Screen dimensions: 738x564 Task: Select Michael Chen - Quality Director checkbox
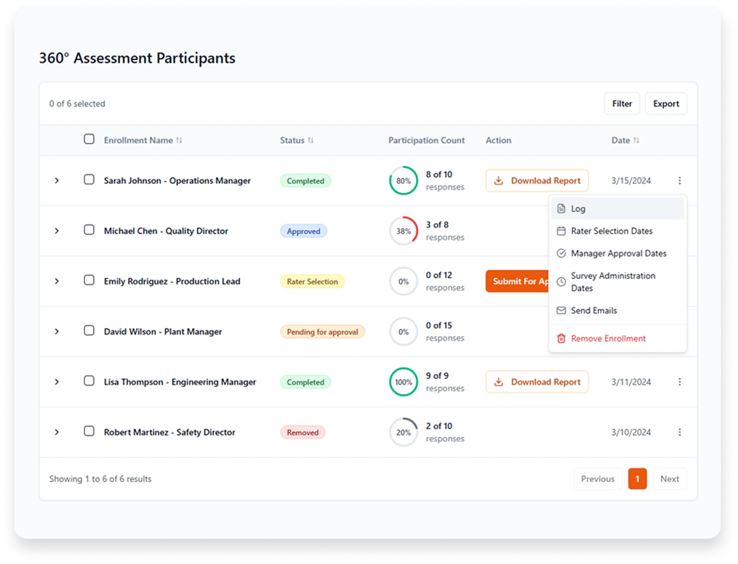point(89,230)
